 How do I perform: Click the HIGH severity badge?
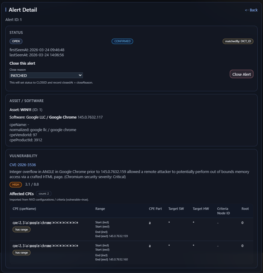[16, 184]
